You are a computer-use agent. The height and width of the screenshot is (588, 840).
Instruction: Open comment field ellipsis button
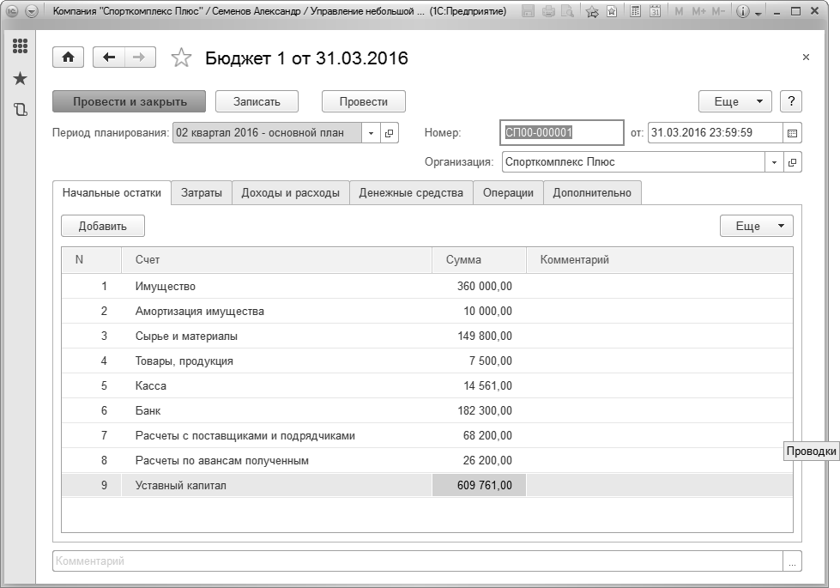pos(792,561)
